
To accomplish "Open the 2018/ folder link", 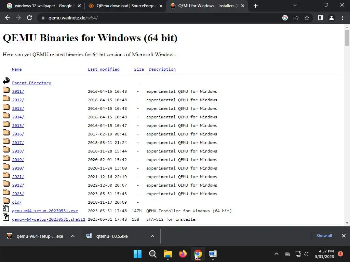I will pyautogui.click(x=18, y=151).
